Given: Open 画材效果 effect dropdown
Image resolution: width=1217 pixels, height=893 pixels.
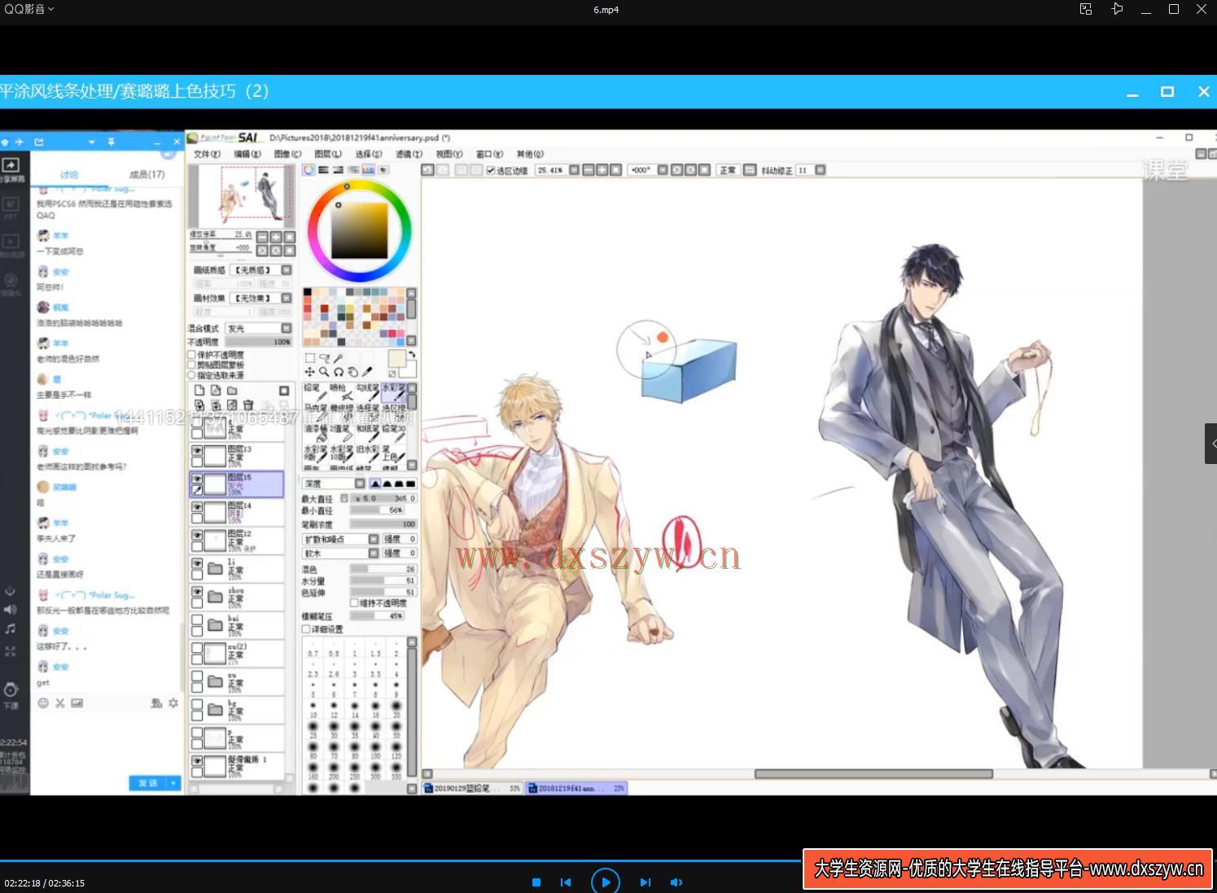Looking at the screenshot, I should click(x=287, y=298).
